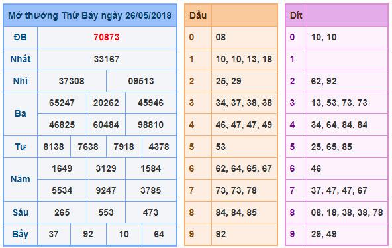Click third prize number 46825
The height and width of the screenshot is (248, 392).
62,125
